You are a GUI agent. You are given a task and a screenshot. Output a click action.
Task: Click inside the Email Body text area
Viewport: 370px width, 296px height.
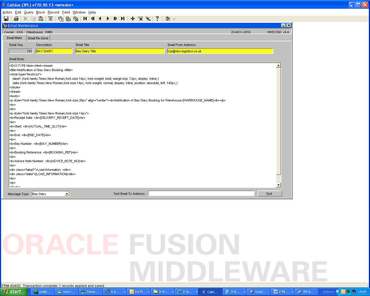143,125
